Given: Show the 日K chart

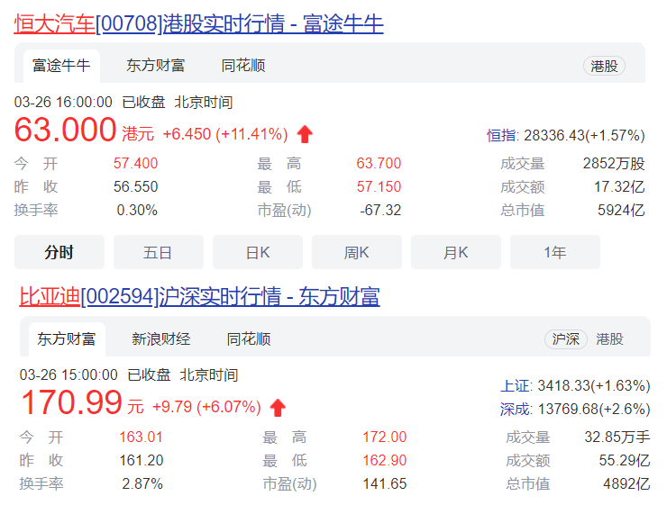Looking at the screenshot, I should [x=257, y=252].
